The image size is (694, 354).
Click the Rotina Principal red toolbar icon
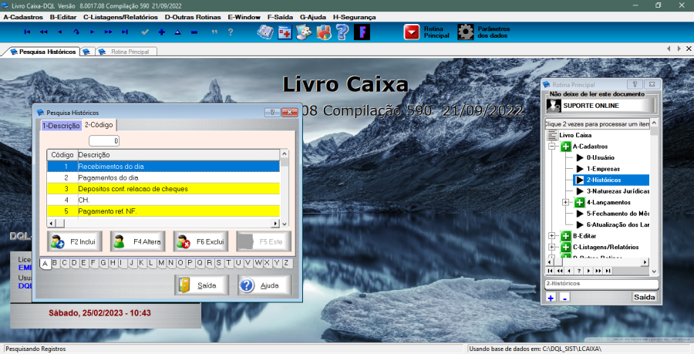pos(413,32)
